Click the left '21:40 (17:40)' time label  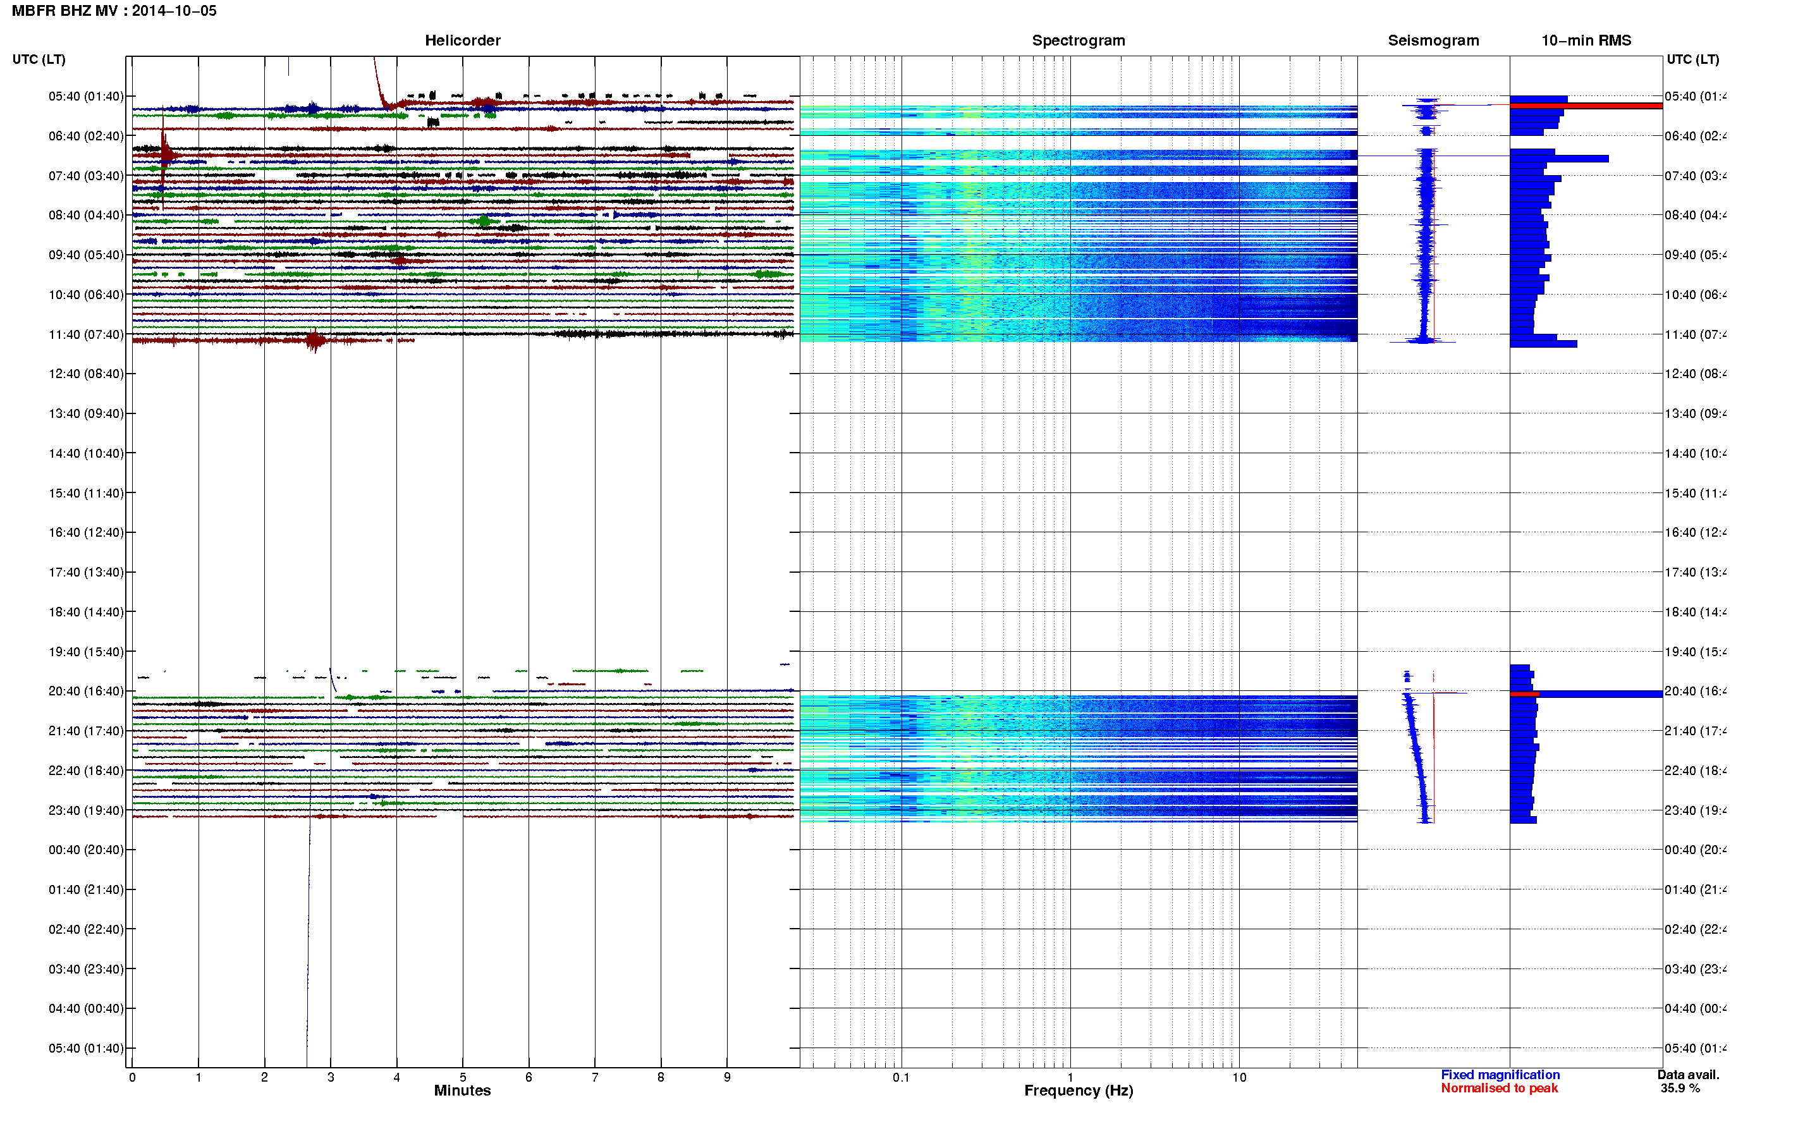coord(86,731)
